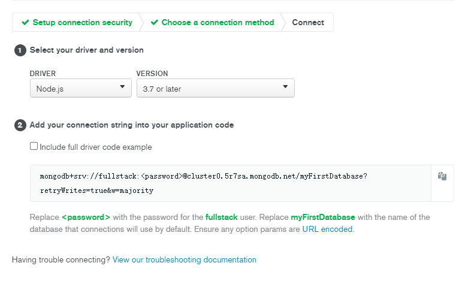
Task: Open the Node.js driver dropdown
Action: [81, 88]
